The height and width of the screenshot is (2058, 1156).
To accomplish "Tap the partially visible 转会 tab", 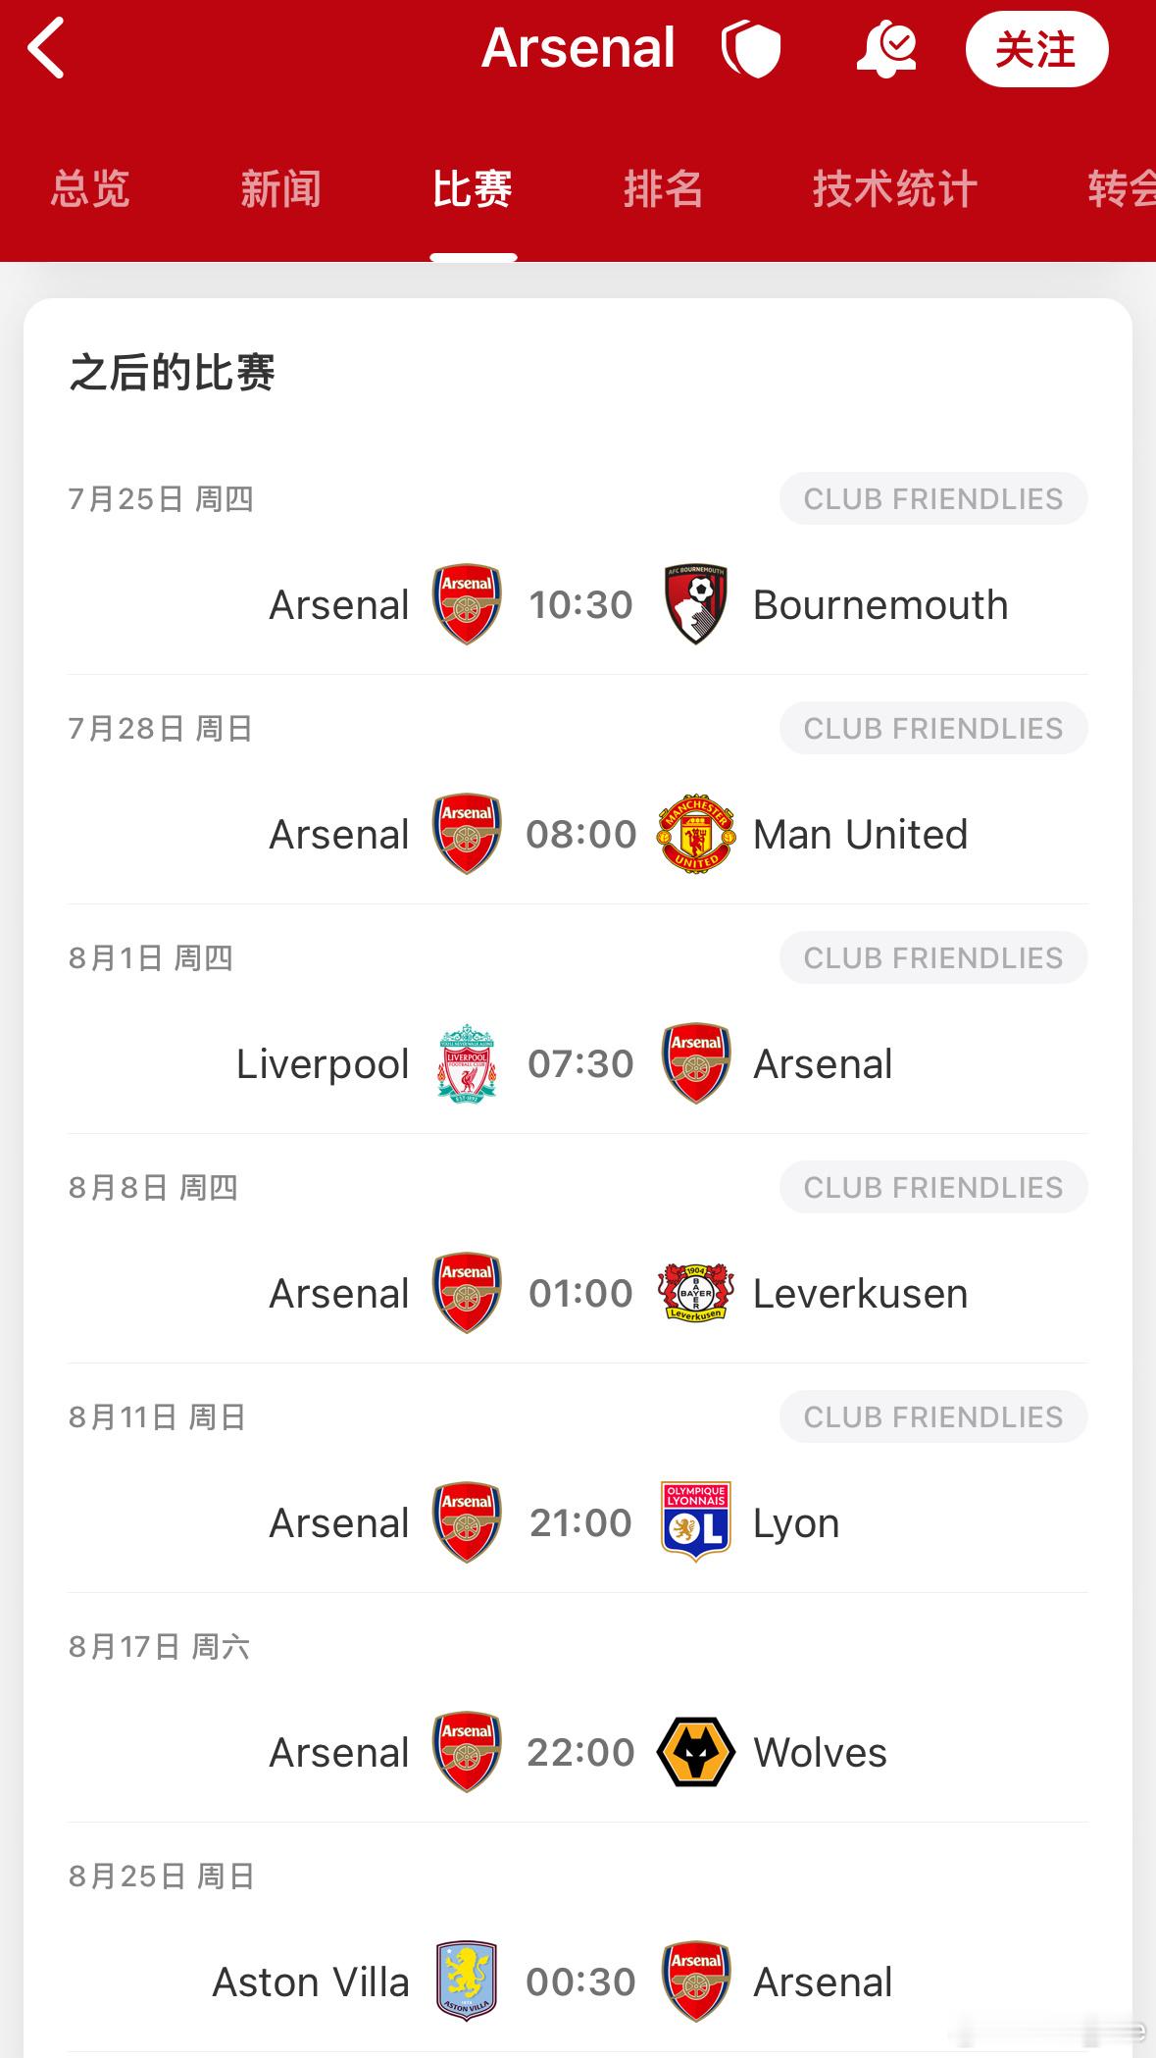I will [1121, 188].
